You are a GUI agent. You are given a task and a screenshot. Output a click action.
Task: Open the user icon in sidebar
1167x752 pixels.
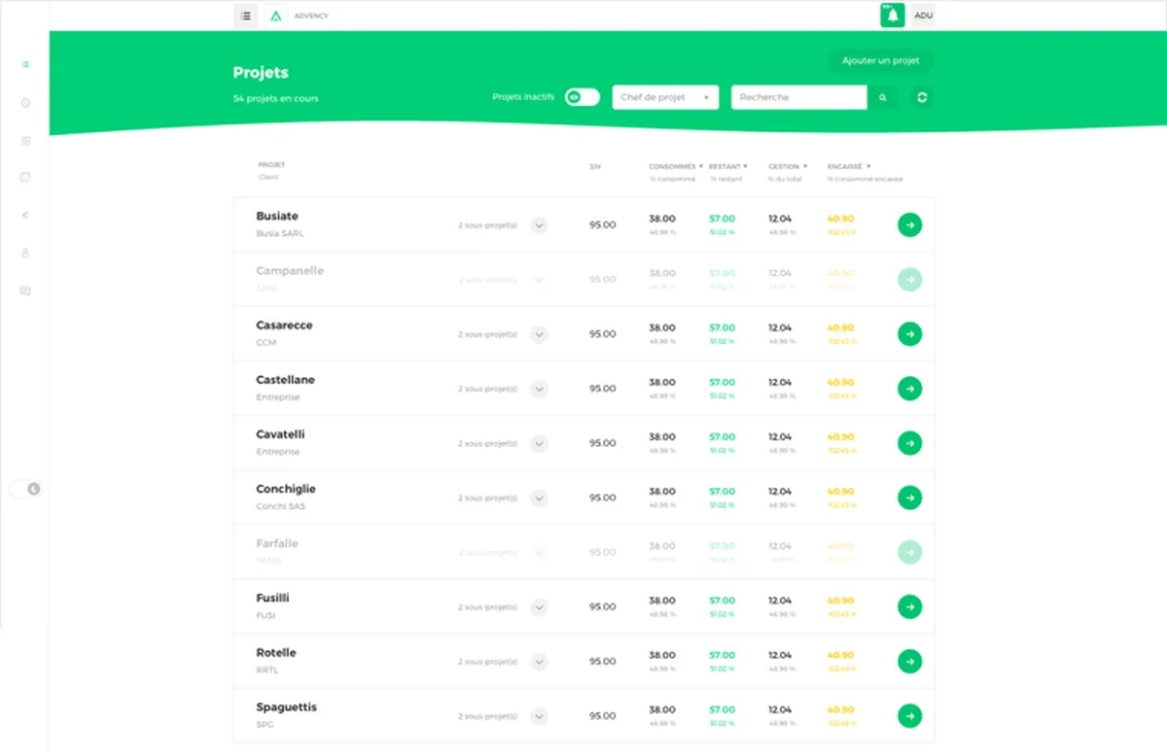pyautogui.click(x=25, y=253)
